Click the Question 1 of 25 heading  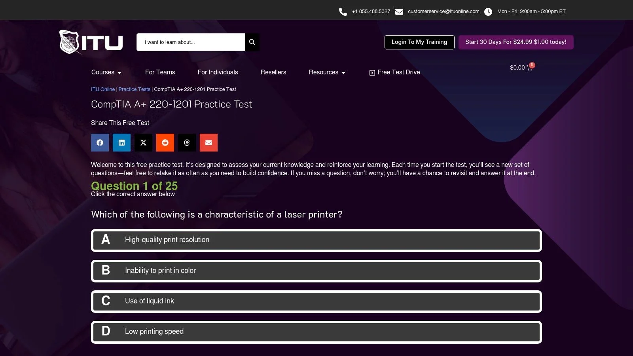coord(134,186)
